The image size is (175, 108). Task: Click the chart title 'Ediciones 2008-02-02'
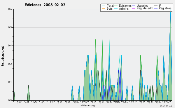(45, 5)
